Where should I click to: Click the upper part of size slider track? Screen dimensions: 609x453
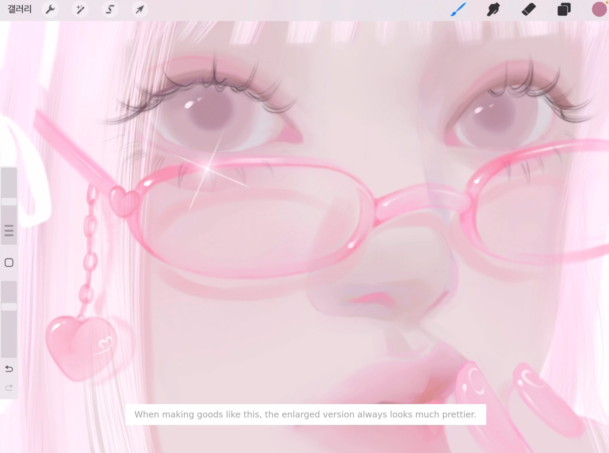click(9, 181)
